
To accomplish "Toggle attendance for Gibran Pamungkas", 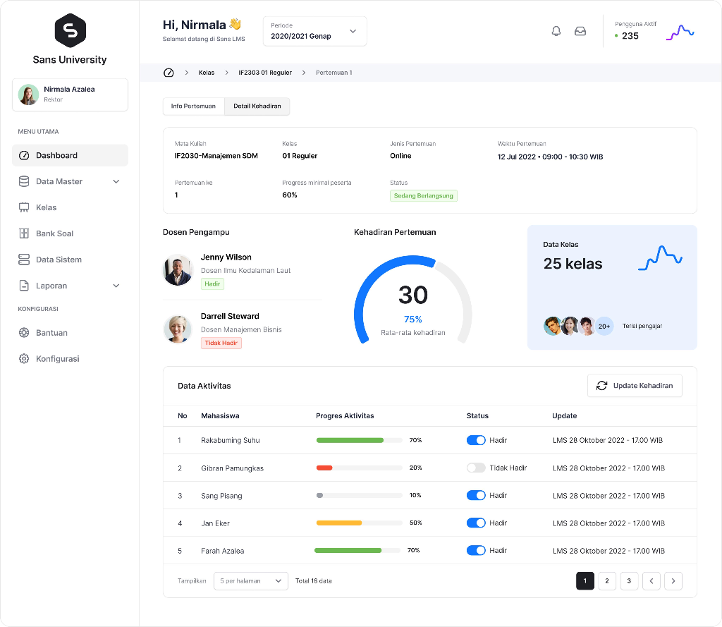I will [476, 468].
